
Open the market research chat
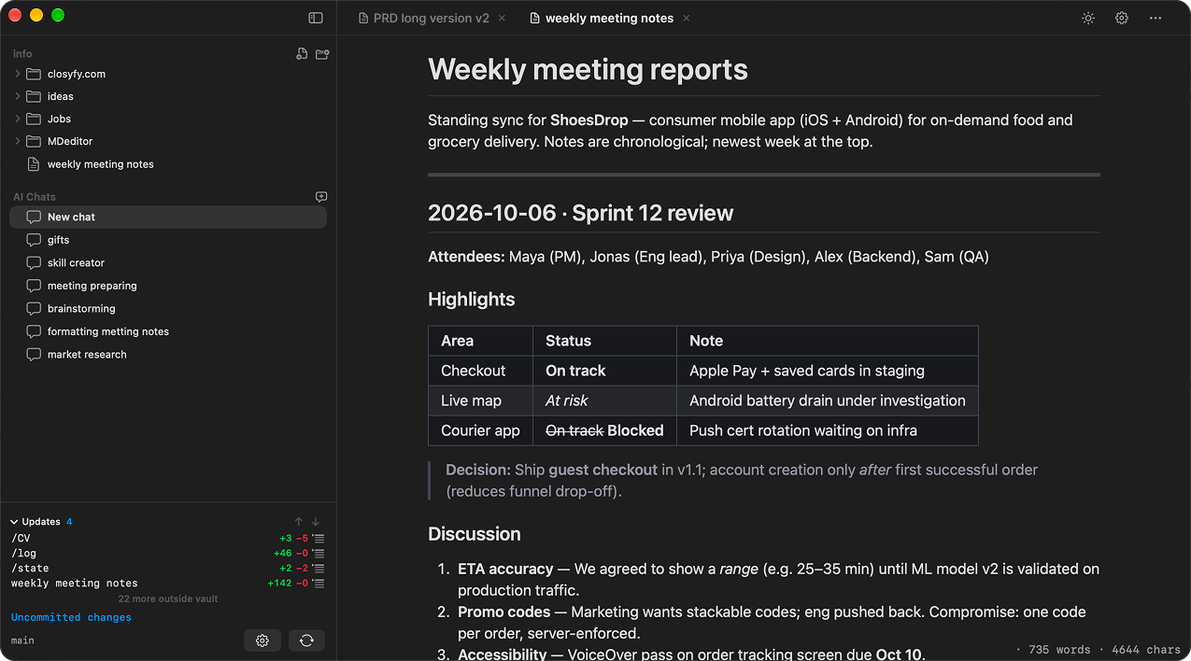coord(168,354)
